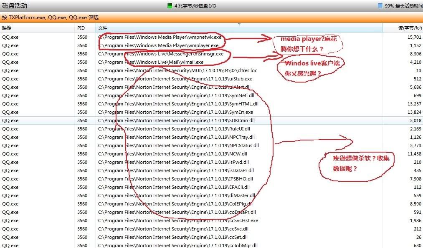Select the diMaster.dll file path

point(177,196)
